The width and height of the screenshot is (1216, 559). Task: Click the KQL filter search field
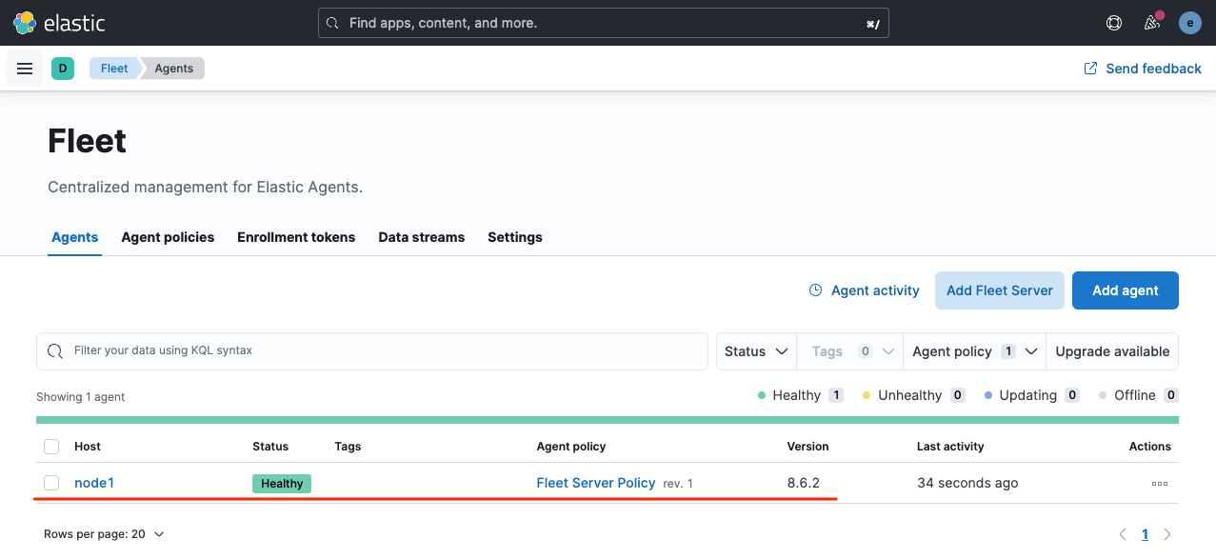(x=372, y=350)
